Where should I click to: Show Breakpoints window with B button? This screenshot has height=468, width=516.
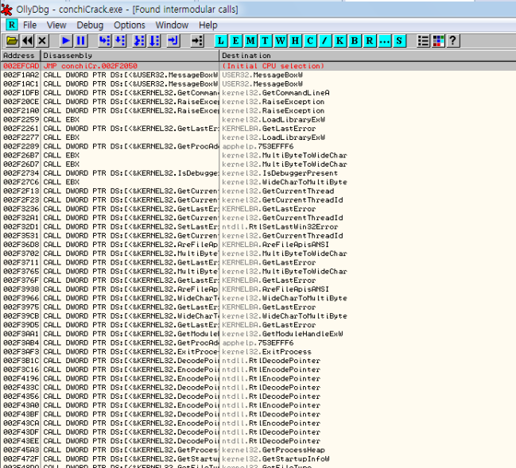point(355,41)
